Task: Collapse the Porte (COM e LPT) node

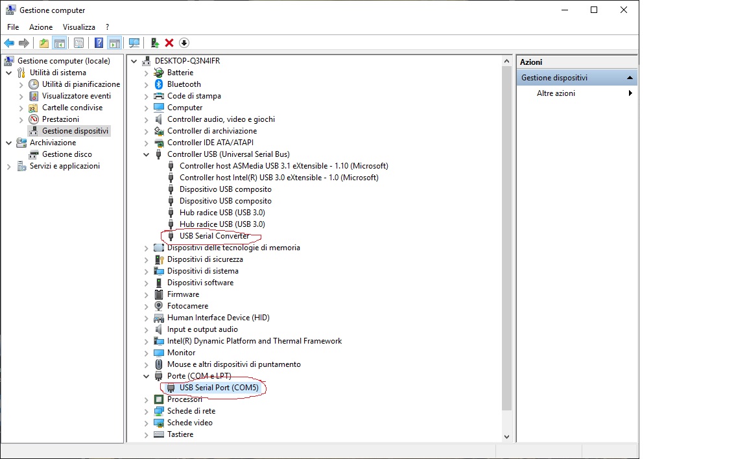Action: (x=147, y=376)
